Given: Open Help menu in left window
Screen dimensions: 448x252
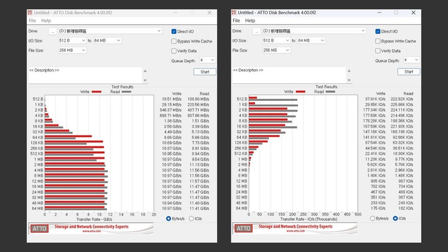Looking at the screenshot, I should coord(46,21).
